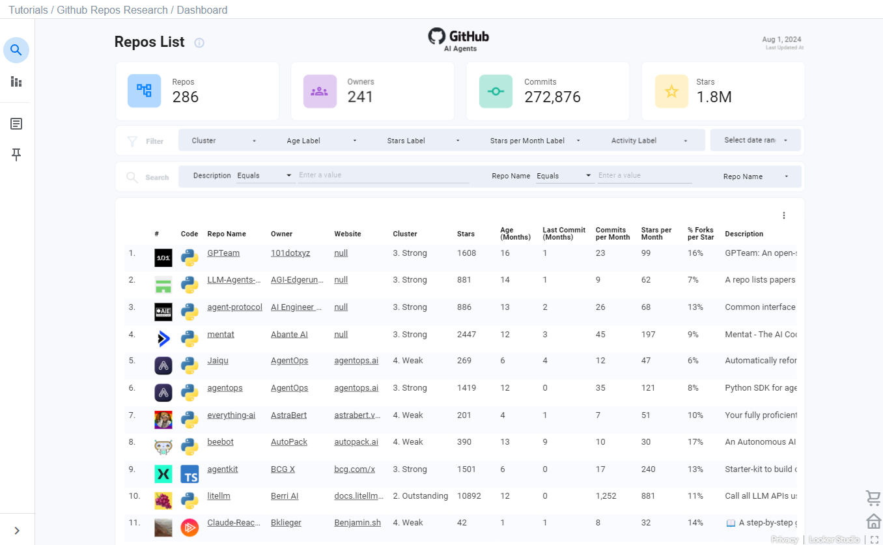Open the table's three-dot options menu
This screenshot has width=883, height=545.
784,215
